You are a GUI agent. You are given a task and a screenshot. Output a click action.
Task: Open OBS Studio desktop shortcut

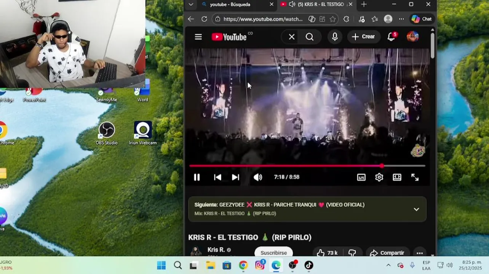[x=107, y=133]
